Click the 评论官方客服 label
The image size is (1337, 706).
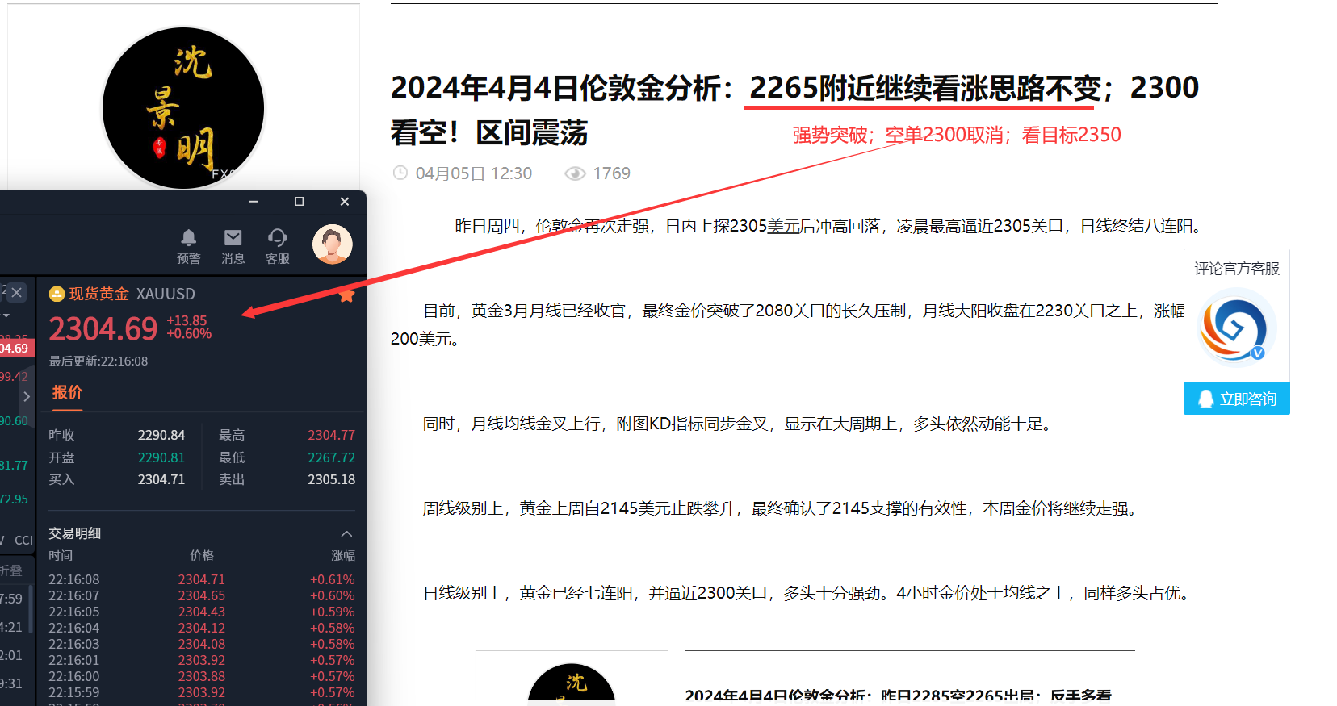pyautogui.click(x=1237, y=269)
